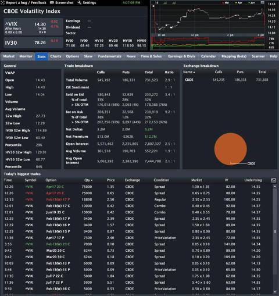Screen dimensions: 279x296
Task: Click the Screenshot button label
Action: pyautogui.click(x=65, y=3)
